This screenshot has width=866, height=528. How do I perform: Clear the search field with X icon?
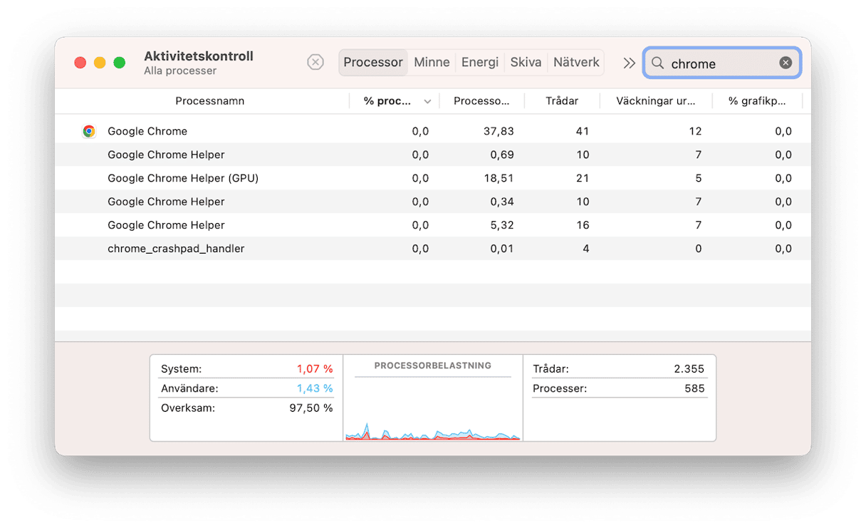coord(786,63)
